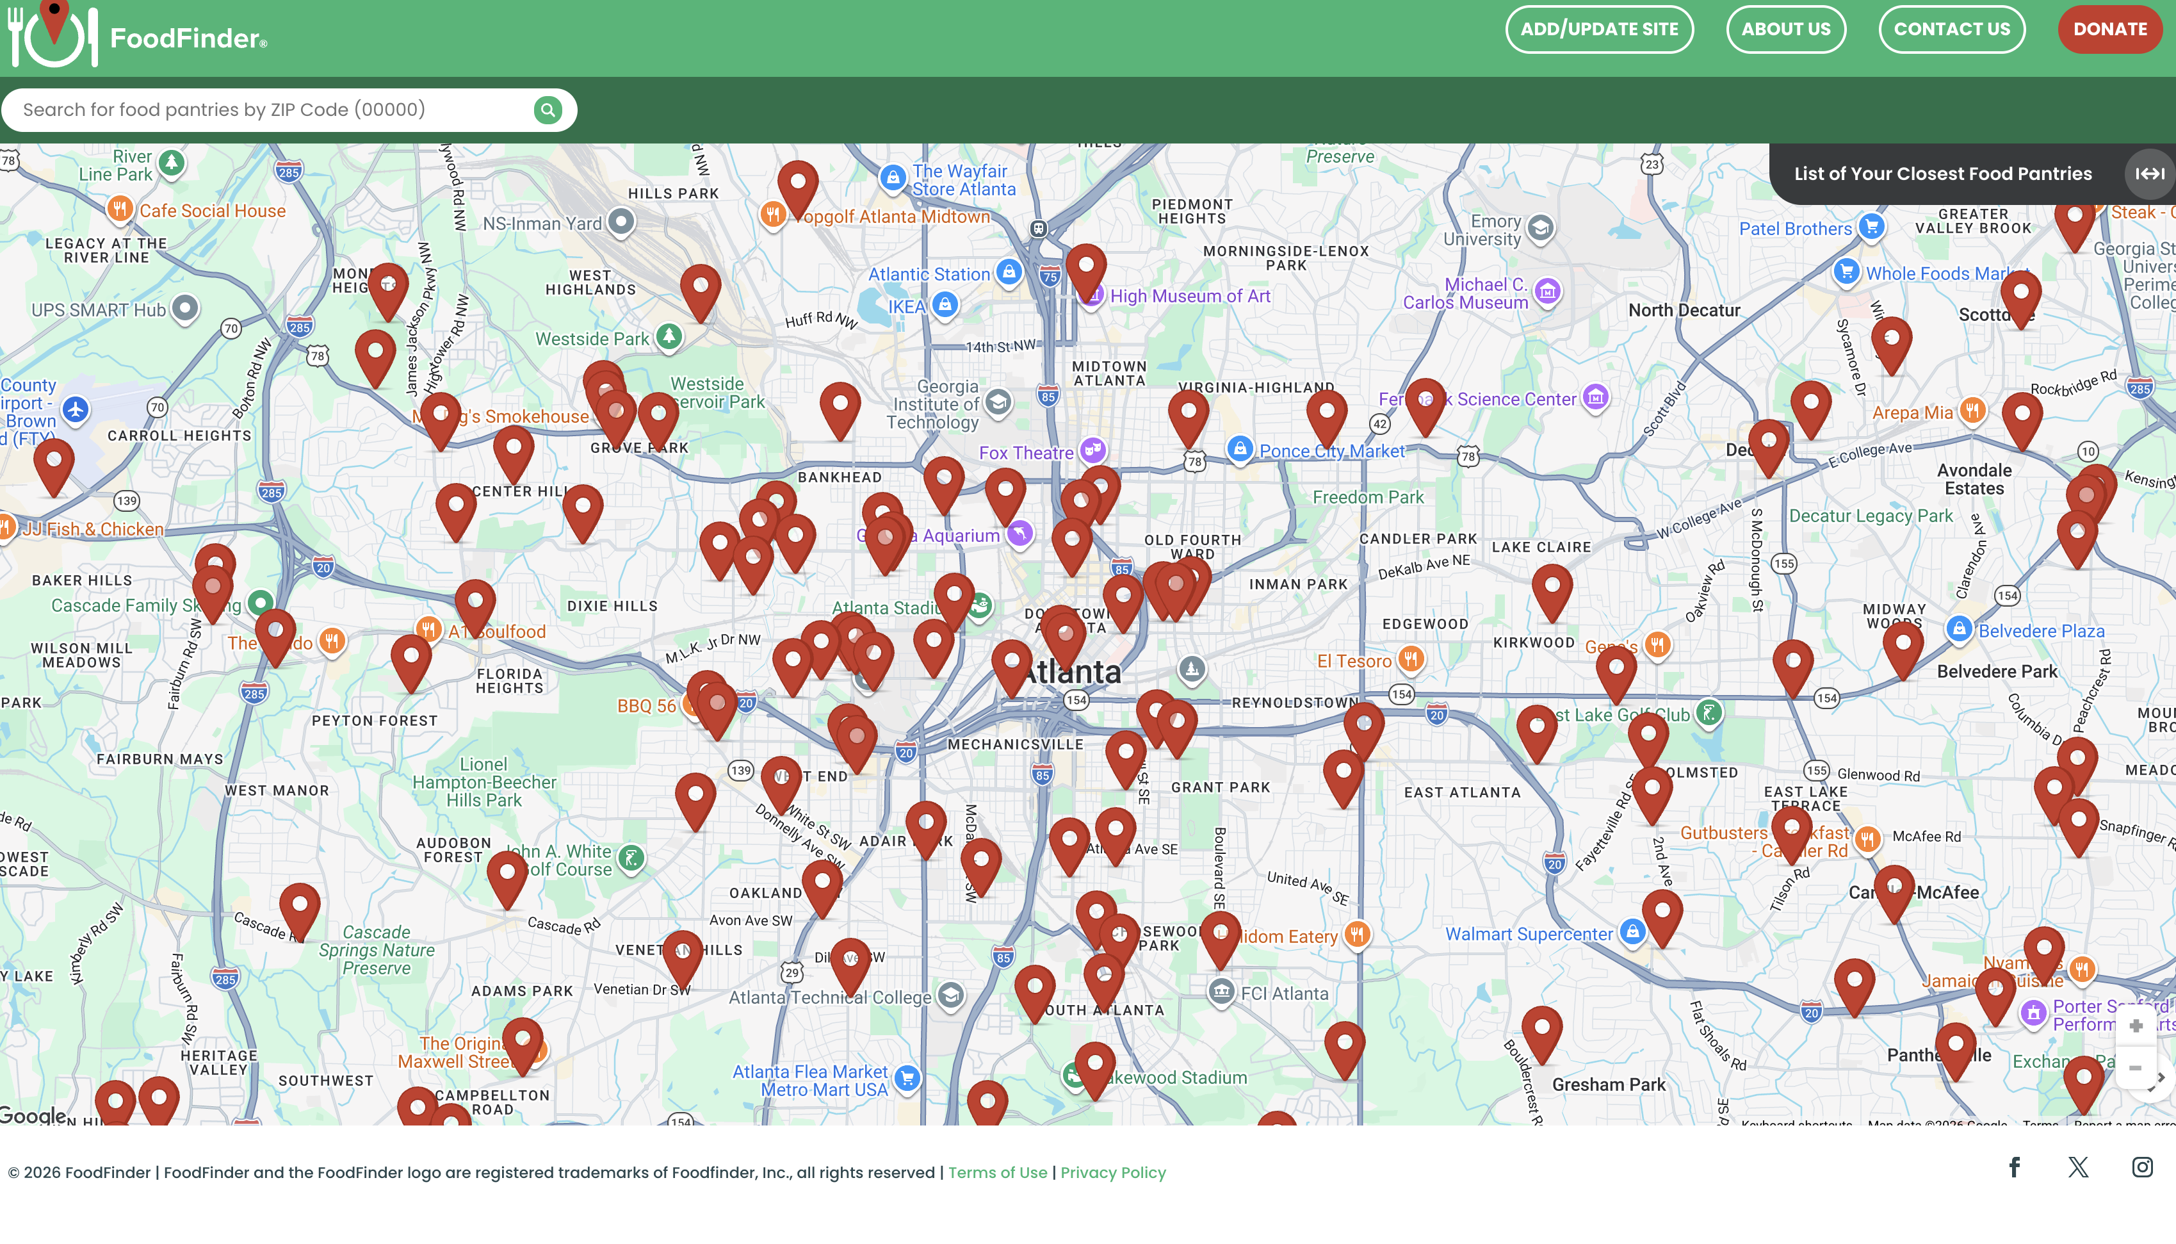Click the Belvedere Plaza shopping icon
2176x1244 pixels.
pyautogui.click(x=1960, y=630)
